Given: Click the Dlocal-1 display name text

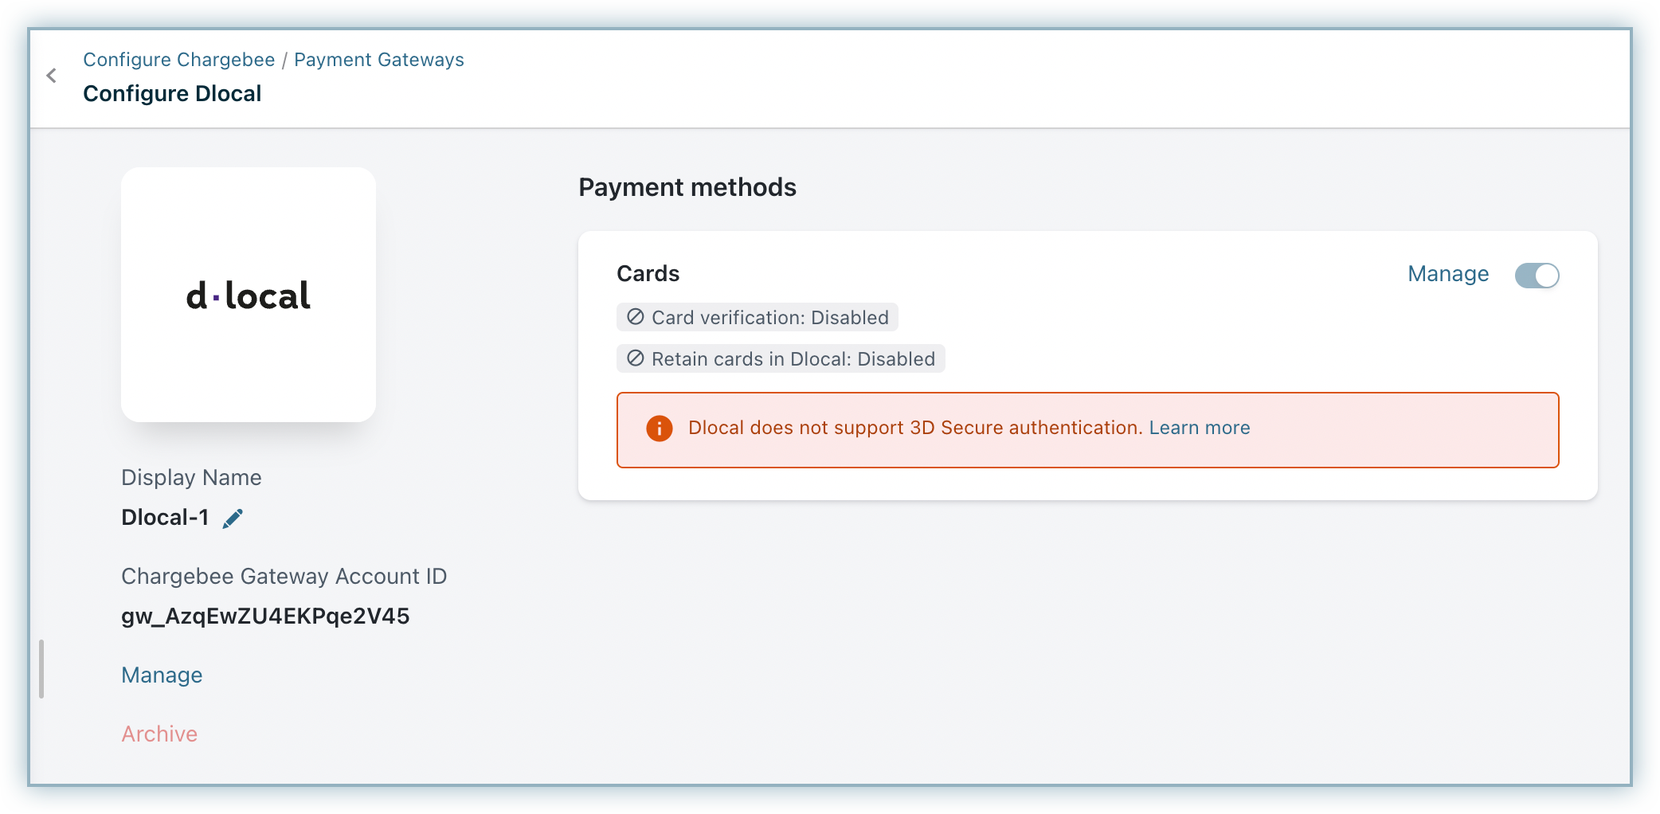Looking at the screenshot, I should [x=165, y=518].
